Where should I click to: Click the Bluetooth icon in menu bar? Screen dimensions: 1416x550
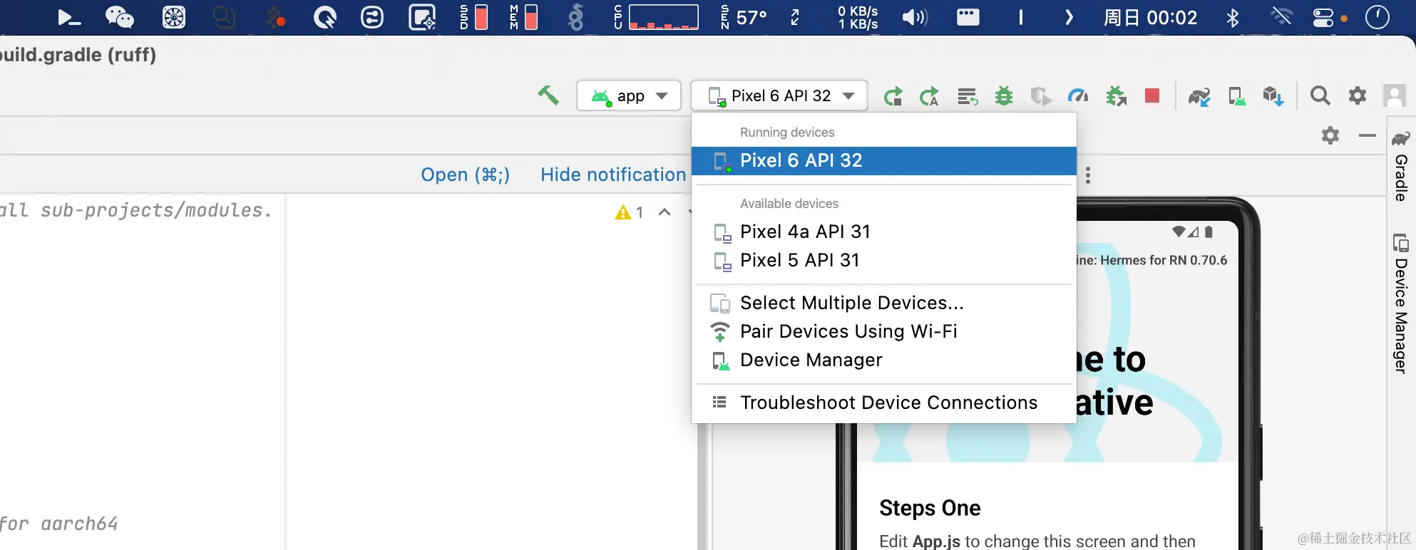(x=1232, y=17)
